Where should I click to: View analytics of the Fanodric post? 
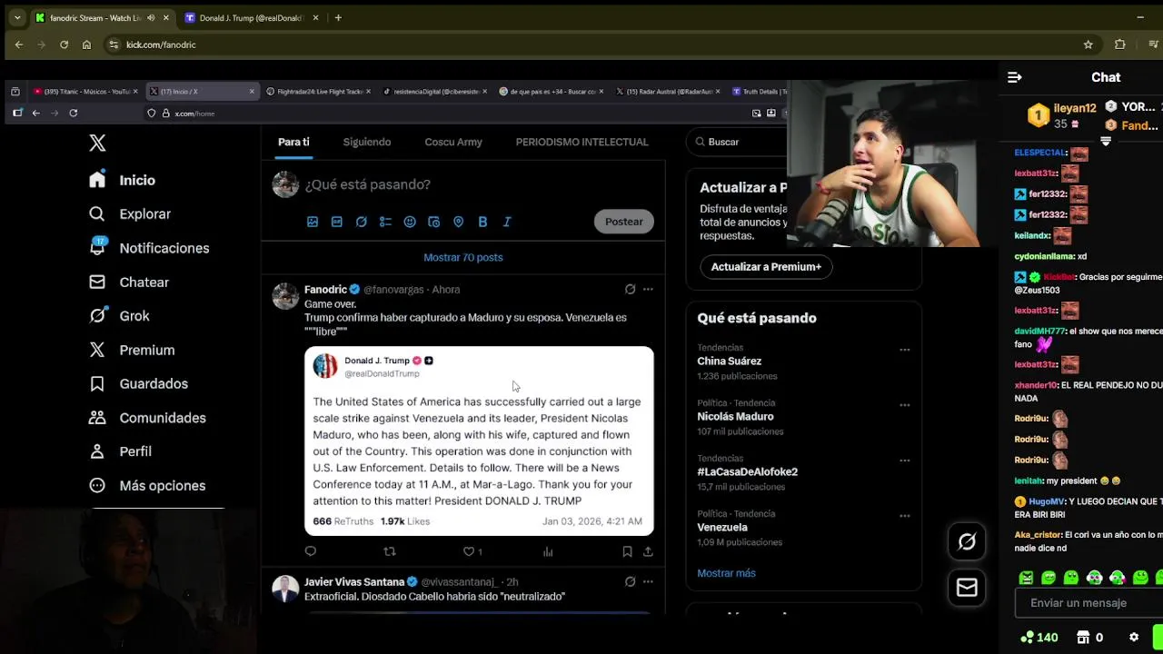pos(548,551)
